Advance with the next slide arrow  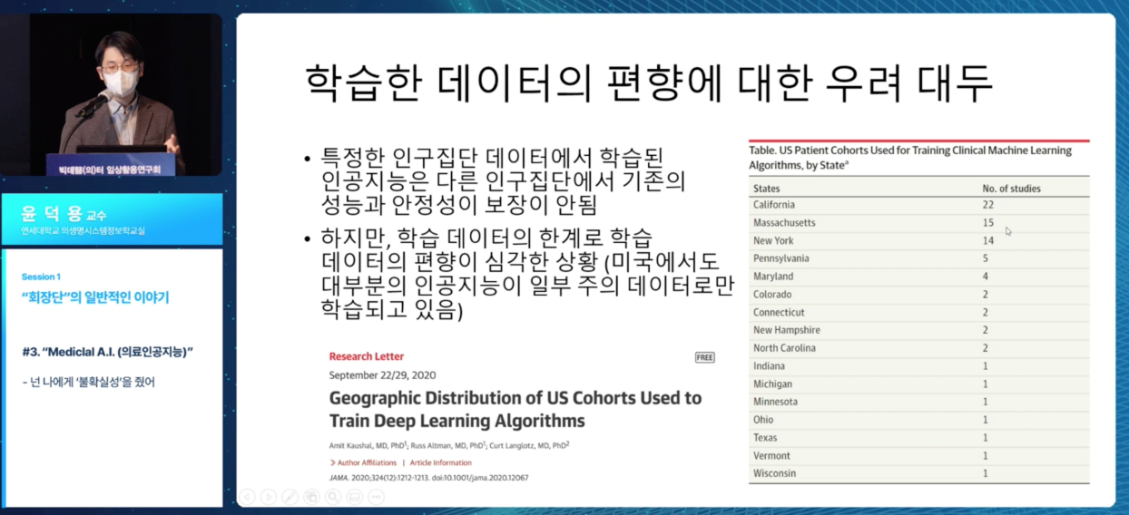pyautogui.click(x=269, y=496)
